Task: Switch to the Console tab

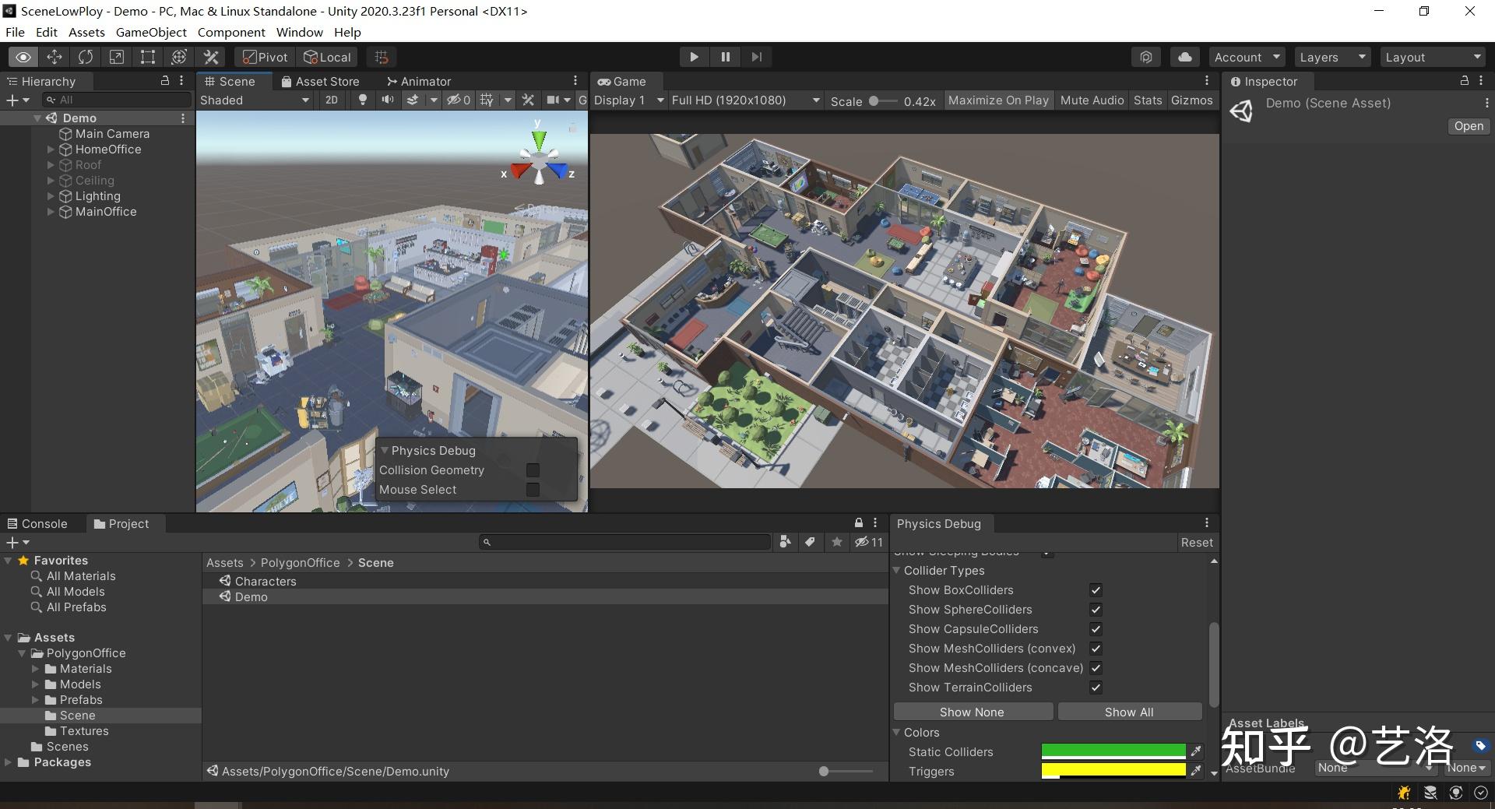Action: pyautogui.click(x=37, y=524)
